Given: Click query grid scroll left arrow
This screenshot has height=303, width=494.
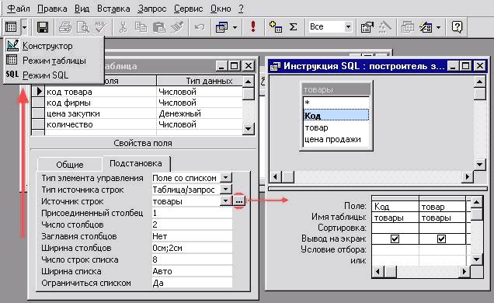Looking at the screenshot, I should 377,271.
